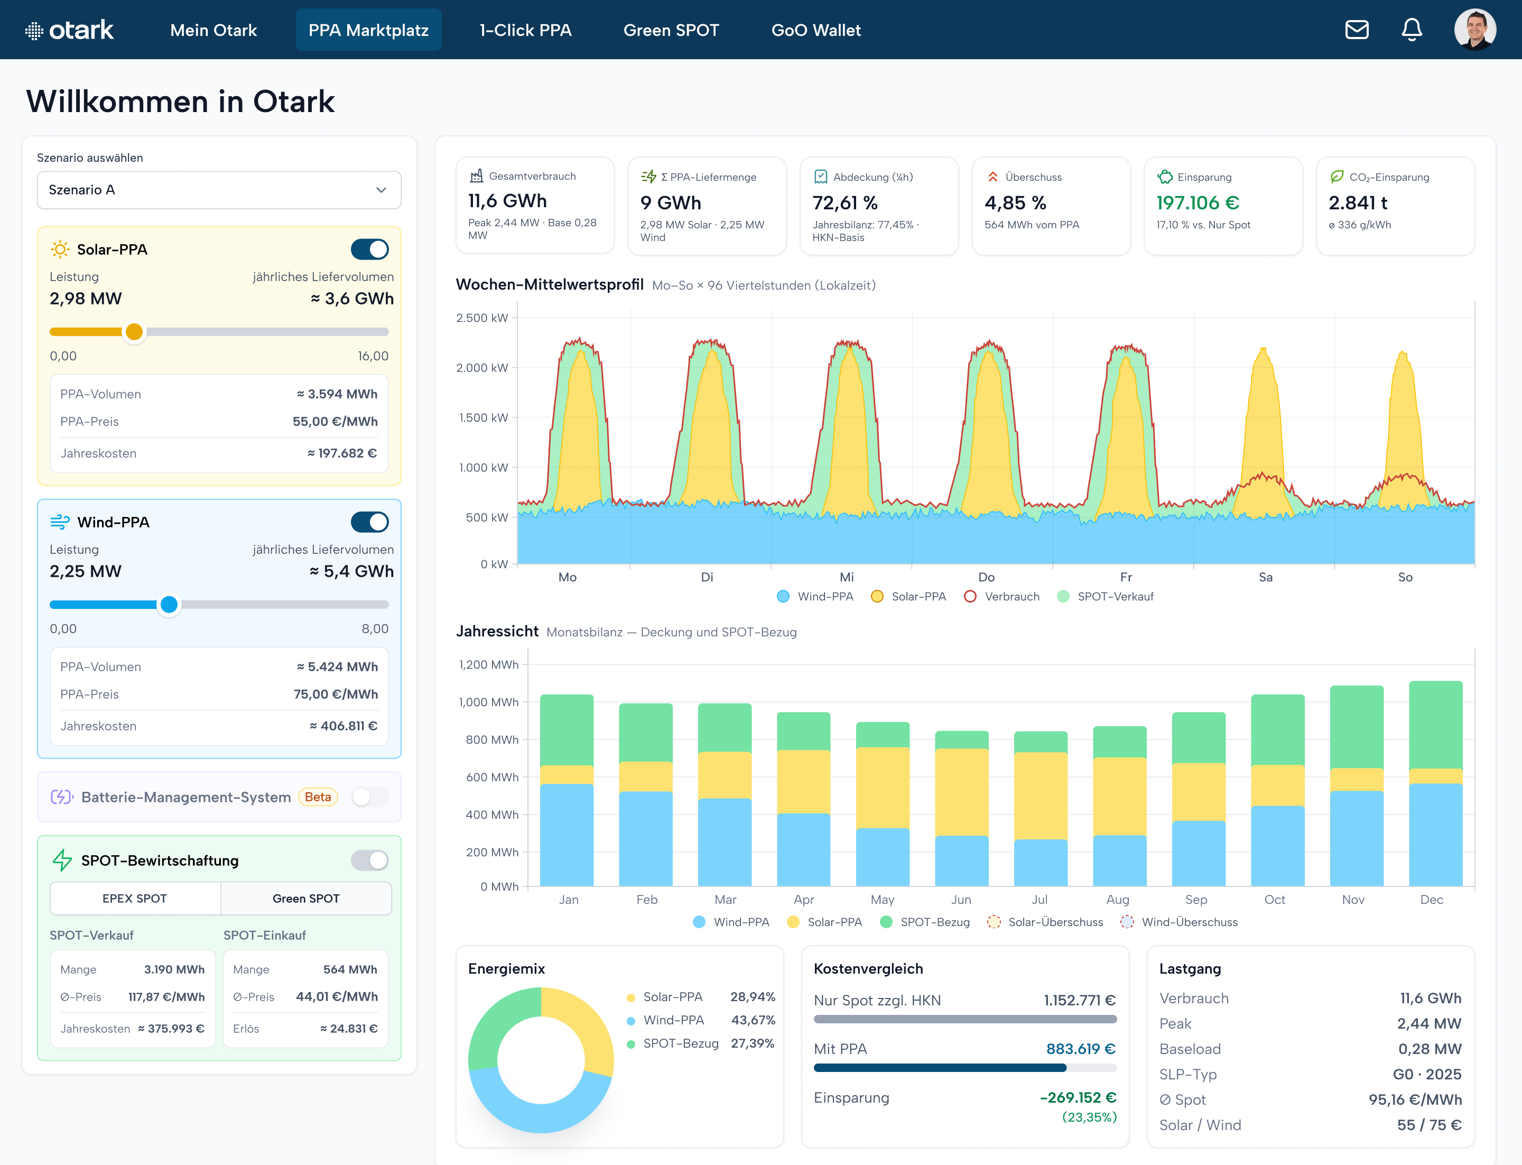
Task: Click the Energiemix donut chart
Action: coord(541,1060)
